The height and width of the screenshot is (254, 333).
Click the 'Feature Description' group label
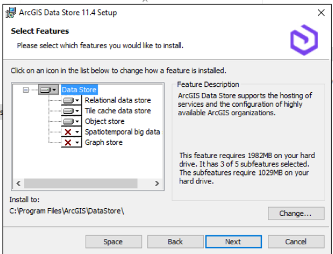click(208, 84)
